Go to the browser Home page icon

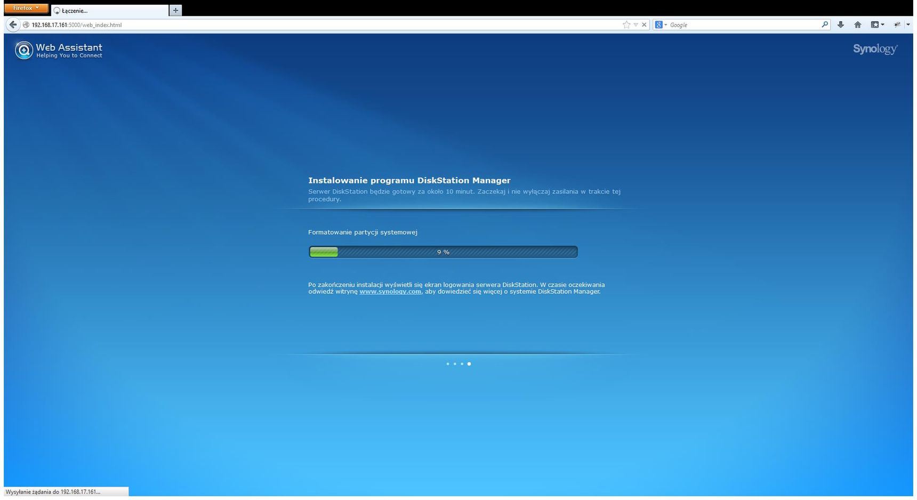coord(858,25)
